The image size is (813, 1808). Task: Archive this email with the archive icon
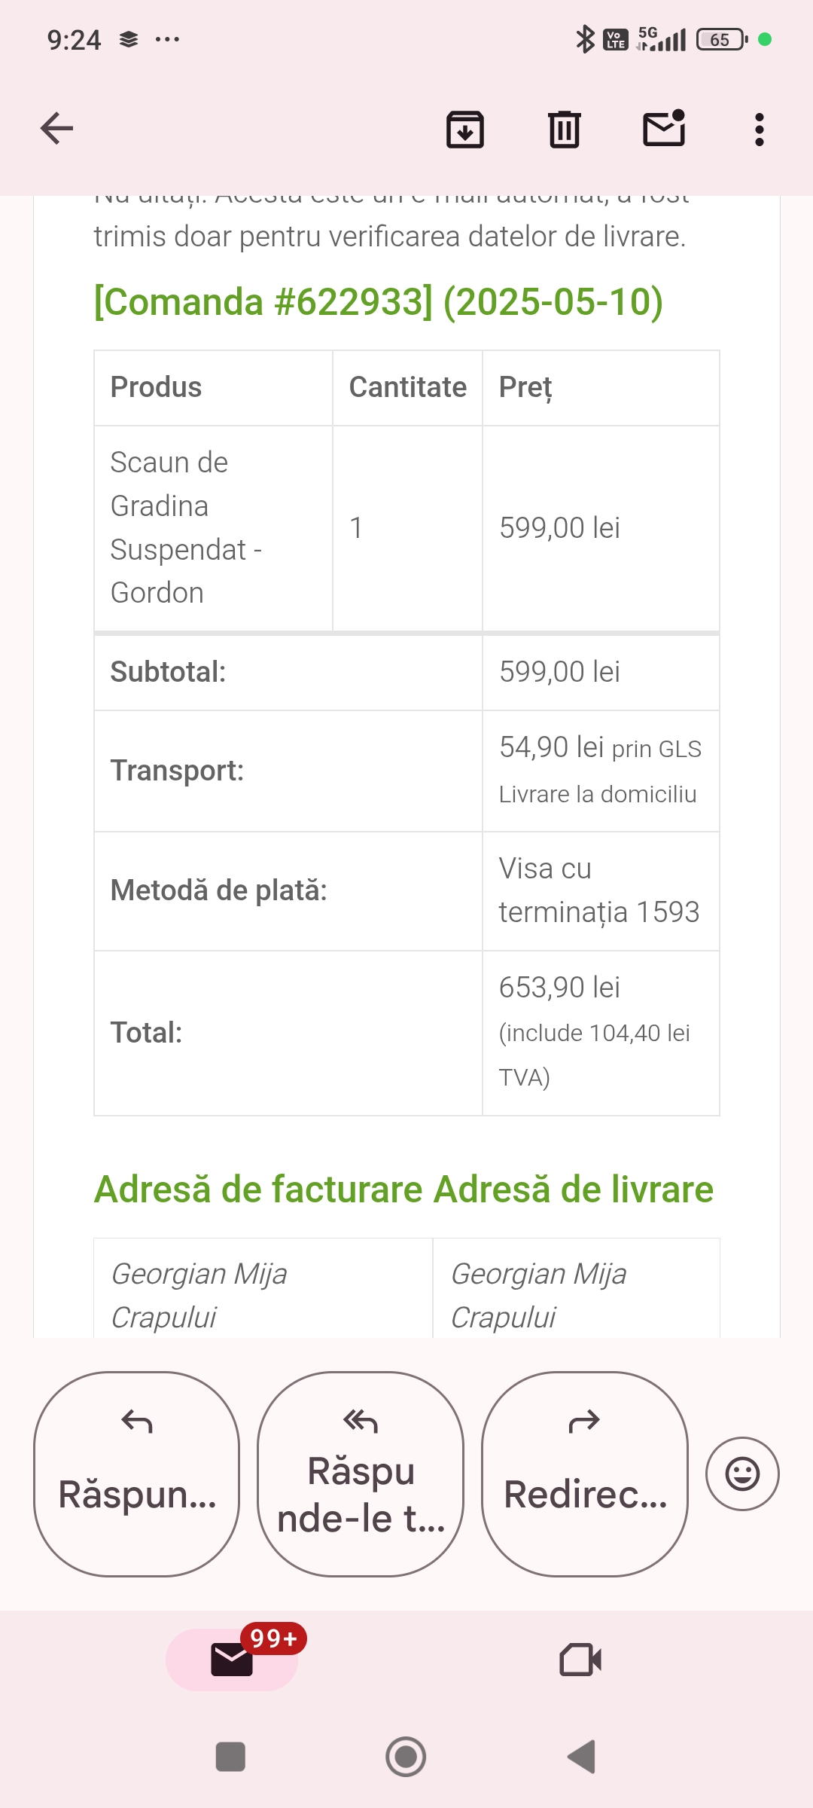pyautogui.click(x=465, y=130)
